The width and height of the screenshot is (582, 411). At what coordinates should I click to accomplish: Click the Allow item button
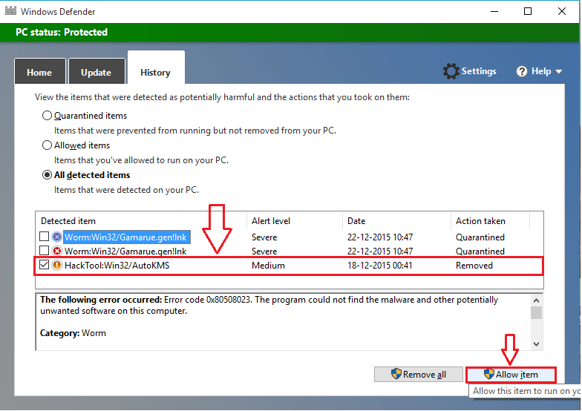pos(511,374)
